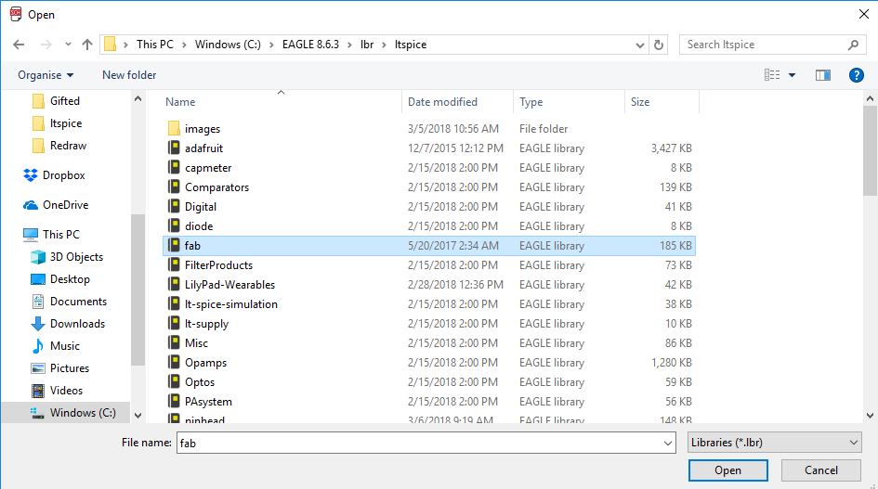This screenshot has width=878, height=489.
Task: Click the Digital library icon
Action: [x=174, y=206]
